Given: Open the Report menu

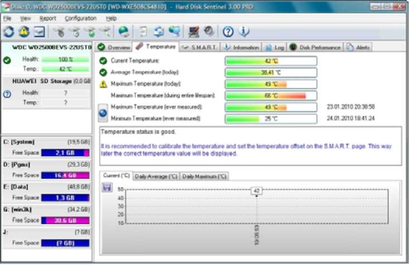Looking at the screenshot, I should tap(48, 18).
